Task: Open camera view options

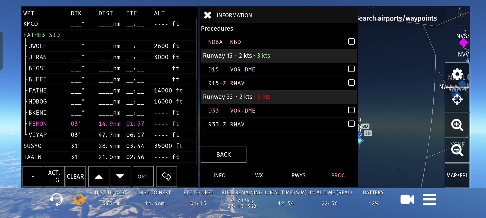Action: (407, 200)
